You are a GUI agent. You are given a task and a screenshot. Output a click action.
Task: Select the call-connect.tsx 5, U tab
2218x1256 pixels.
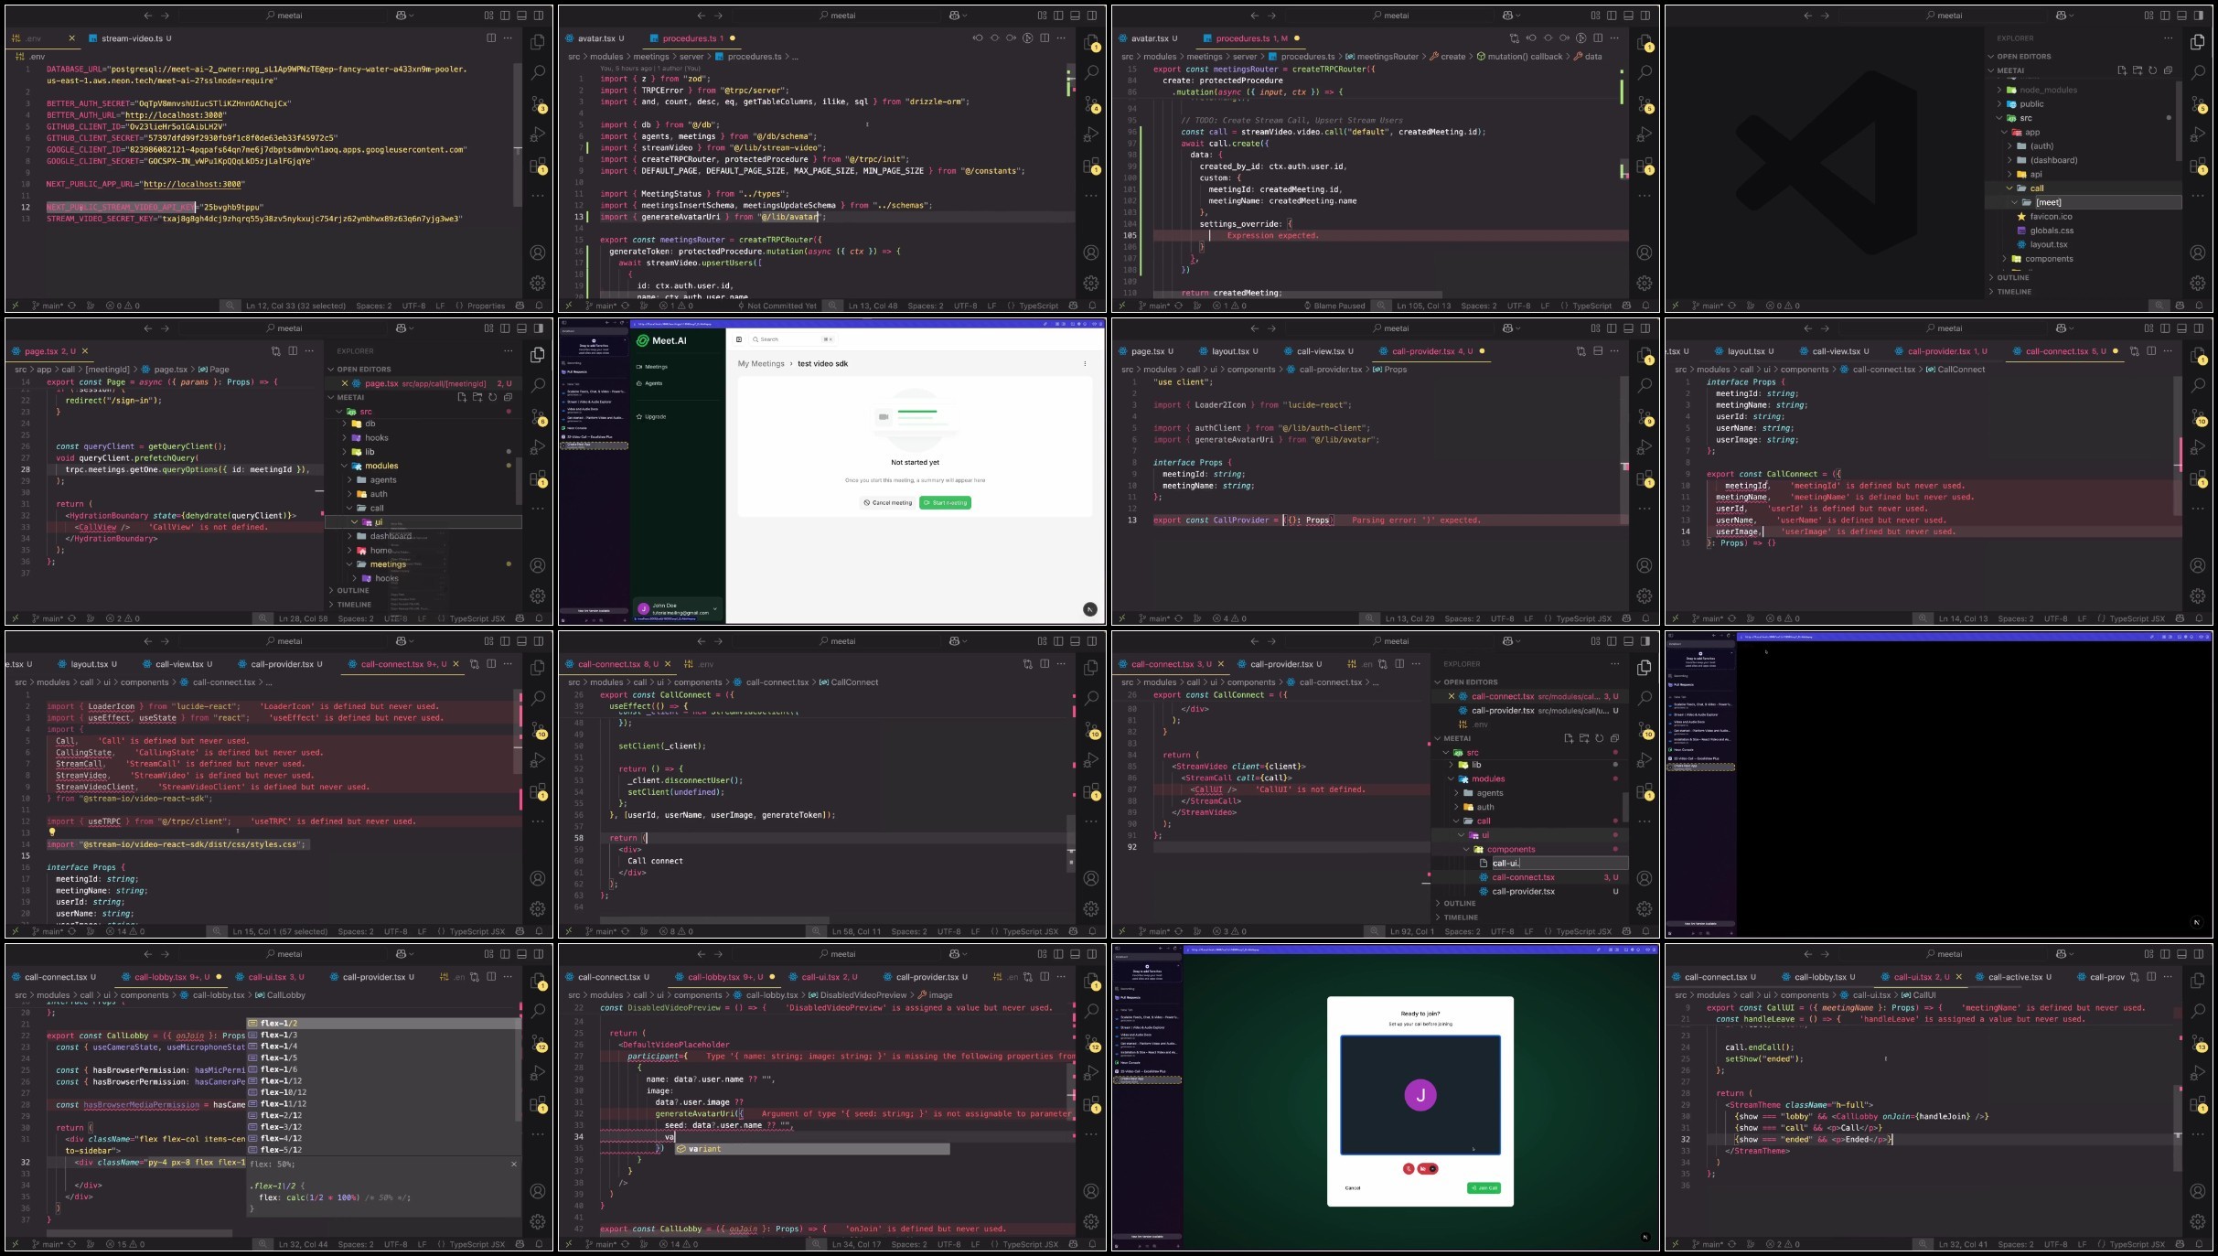coord(2064,351)
